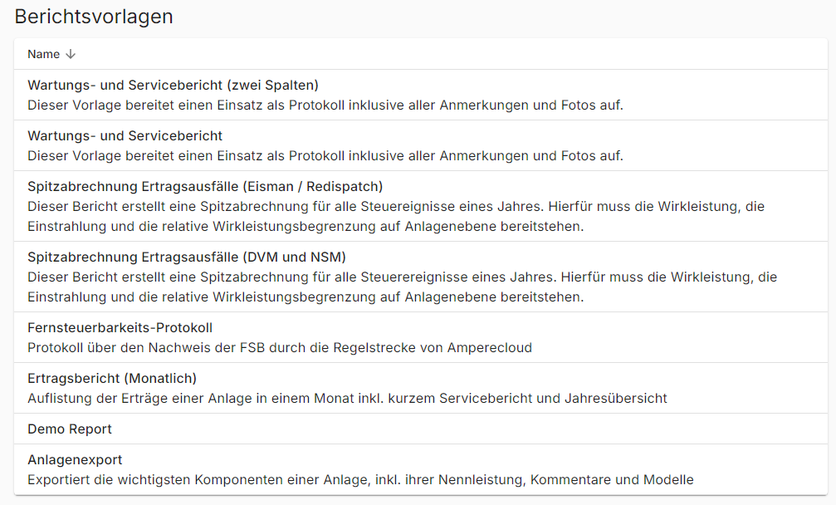This screenshot has height=505, width=836.
Task: Open Wartungs- und Servicebericht (zwei Spalten) template
Action: point(173,85)
